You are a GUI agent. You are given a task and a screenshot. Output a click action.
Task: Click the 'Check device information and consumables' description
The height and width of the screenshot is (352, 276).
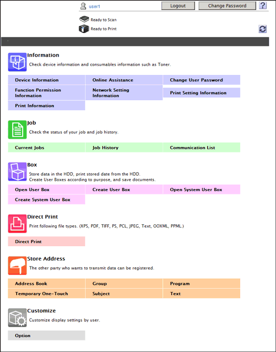tap(100, 64)
